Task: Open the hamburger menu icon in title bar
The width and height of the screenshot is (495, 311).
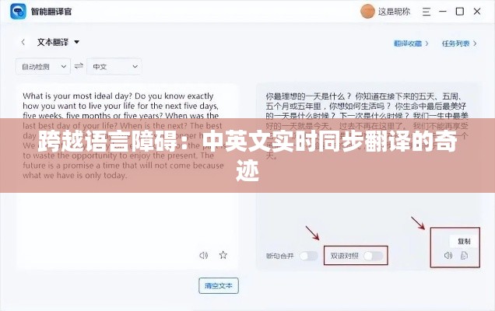Action: click(x=427, y=12)
